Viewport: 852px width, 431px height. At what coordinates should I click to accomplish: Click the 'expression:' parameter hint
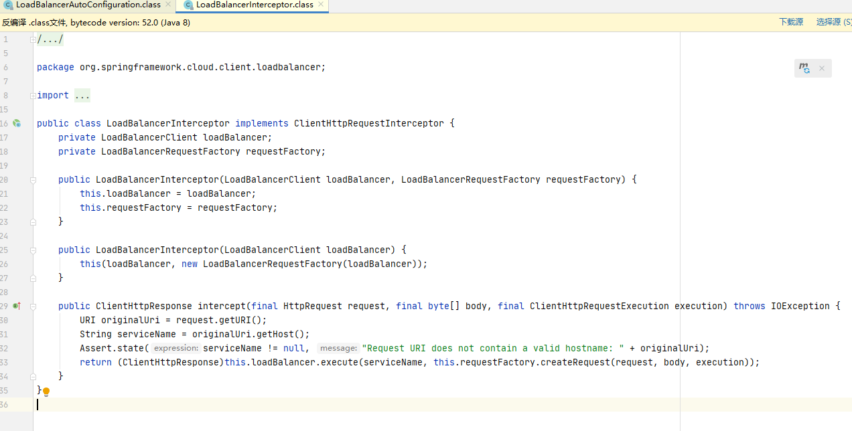[175, 348]
